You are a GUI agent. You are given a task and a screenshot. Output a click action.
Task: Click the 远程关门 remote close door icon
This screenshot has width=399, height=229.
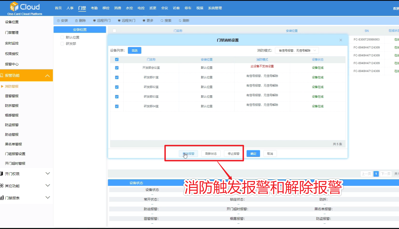tap(119, 21)
